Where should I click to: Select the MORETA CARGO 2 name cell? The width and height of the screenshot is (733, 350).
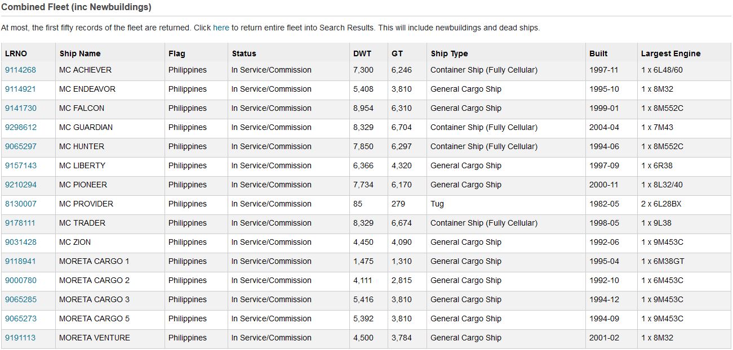pos(110,280)
